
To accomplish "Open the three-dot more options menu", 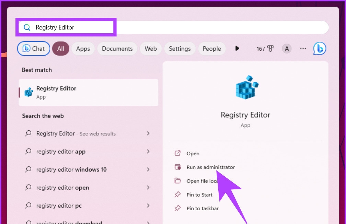I will (x=303, y=48).
